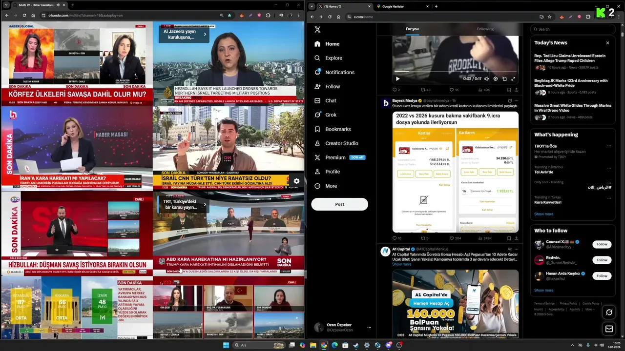Reload the X page in browser
The height and width of the screenshot is (351, 625).
pyautogui.click(x=330, y=17)
